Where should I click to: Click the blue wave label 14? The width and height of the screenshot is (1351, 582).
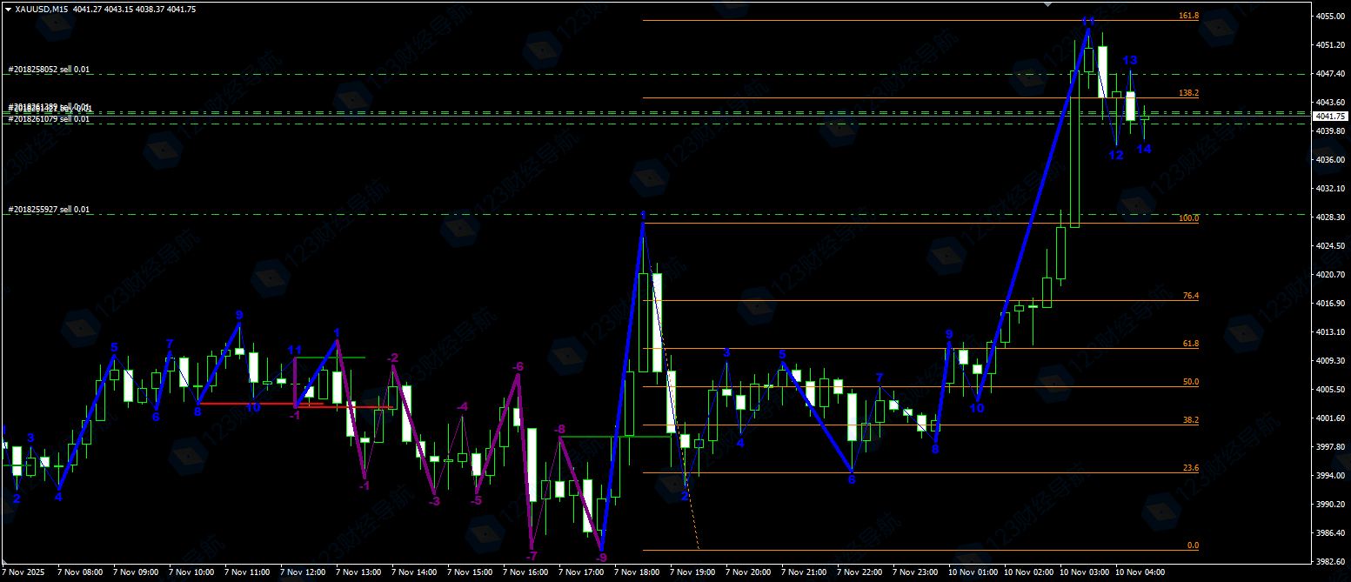[1143, 149]
